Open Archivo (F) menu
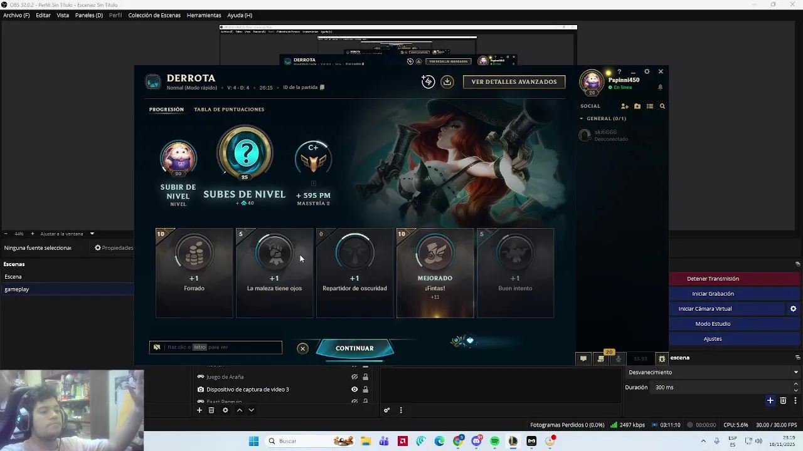 click(x=16, y=15)
